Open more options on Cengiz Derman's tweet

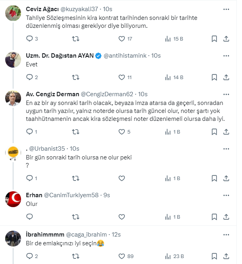(227, 94)
